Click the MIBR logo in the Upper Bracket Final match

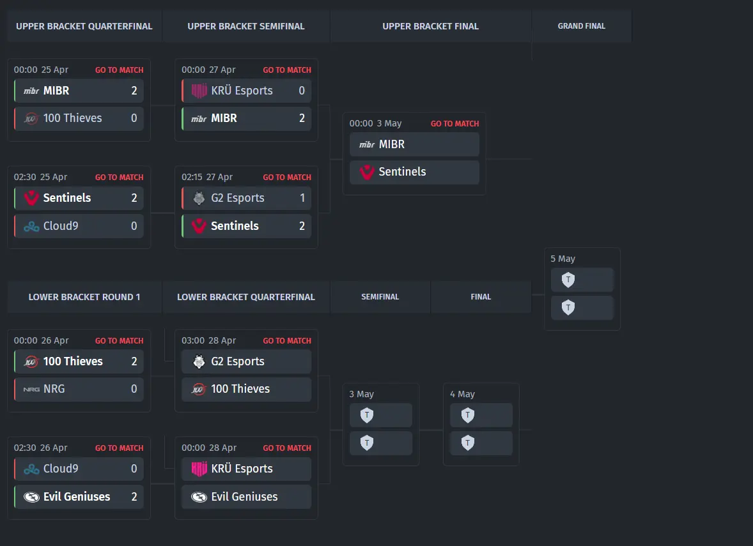(x=367, y=144)
